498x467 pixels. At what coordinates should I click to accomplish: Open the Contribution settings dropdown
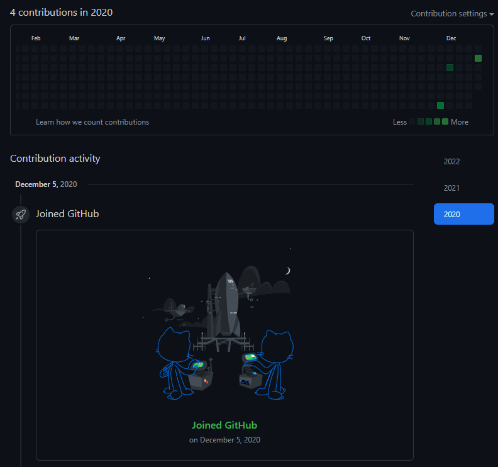[x=452, y=14]
